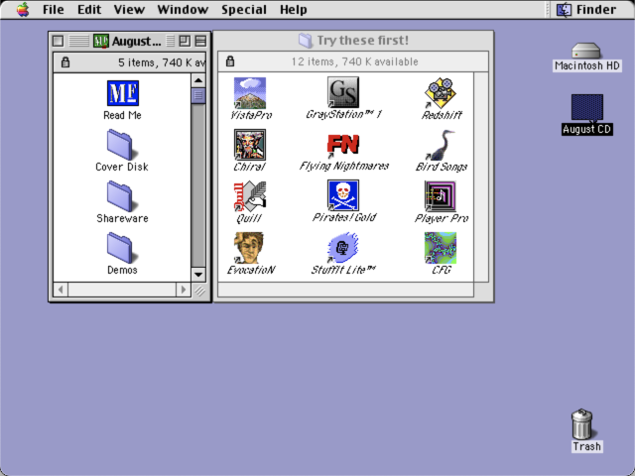
Task: Open the Help menu
Action: [294, 9]
